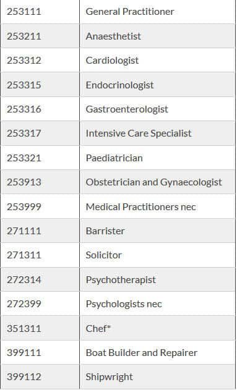Select Intensive Care Specialist occupation

point(139,134)
